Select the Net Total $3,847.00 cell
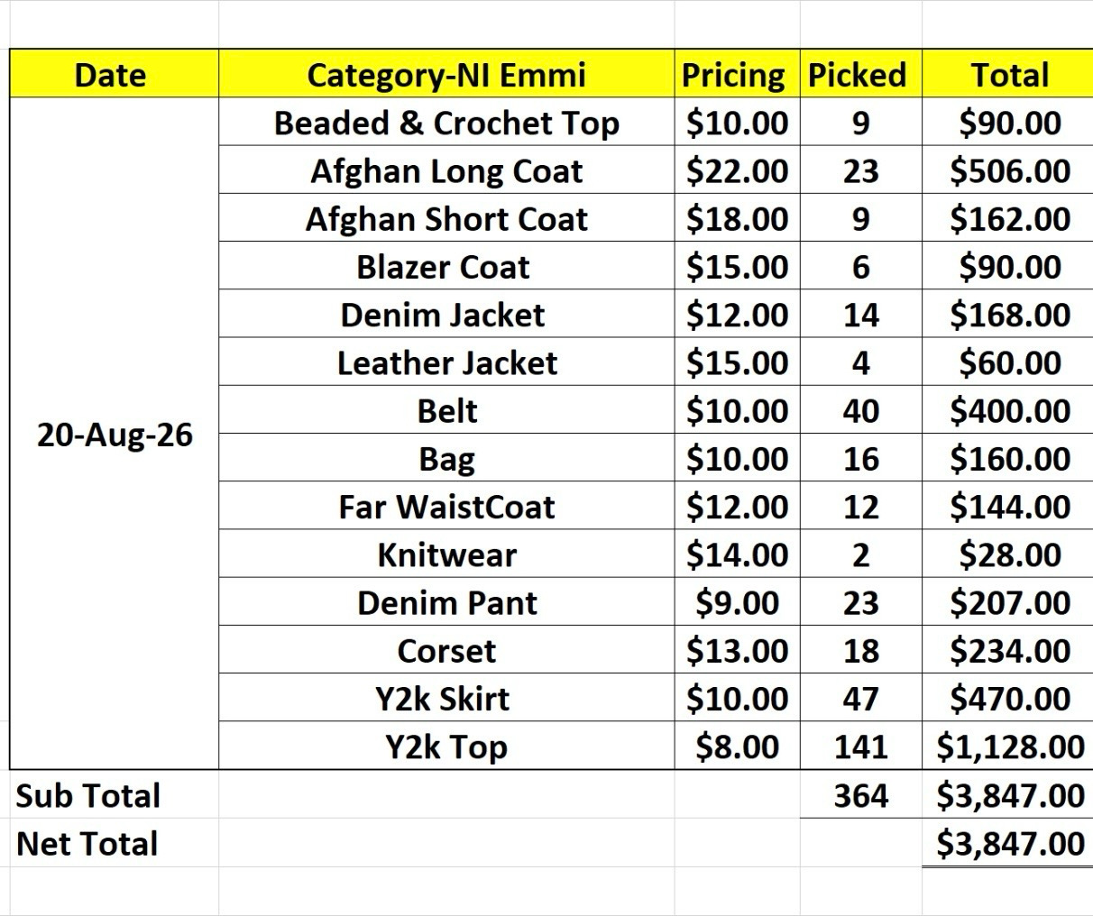Screen dimensions: 1093x916 1007,842
